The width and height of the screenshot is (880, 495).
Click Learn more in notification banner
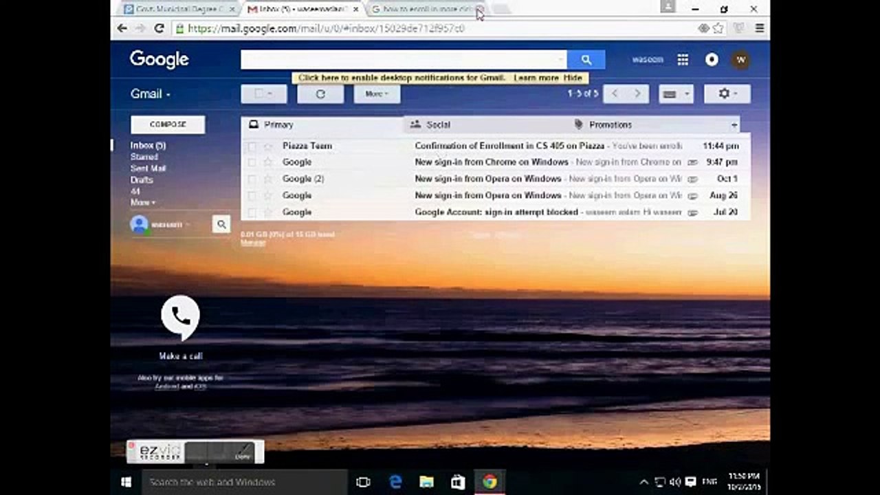tap(536, 78)
